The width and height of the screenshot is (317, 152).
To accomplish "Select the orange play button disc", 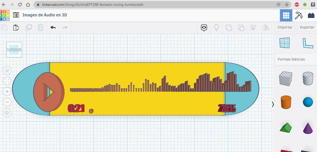I will (x=48, y=92).
